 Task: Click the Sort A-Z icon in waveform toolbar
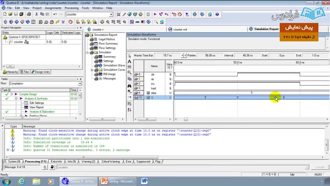130,110
